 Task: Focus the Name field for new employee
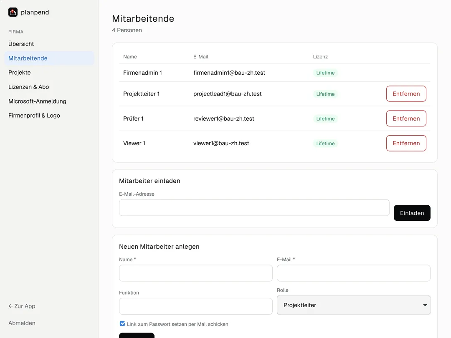[x=195, y=273]
